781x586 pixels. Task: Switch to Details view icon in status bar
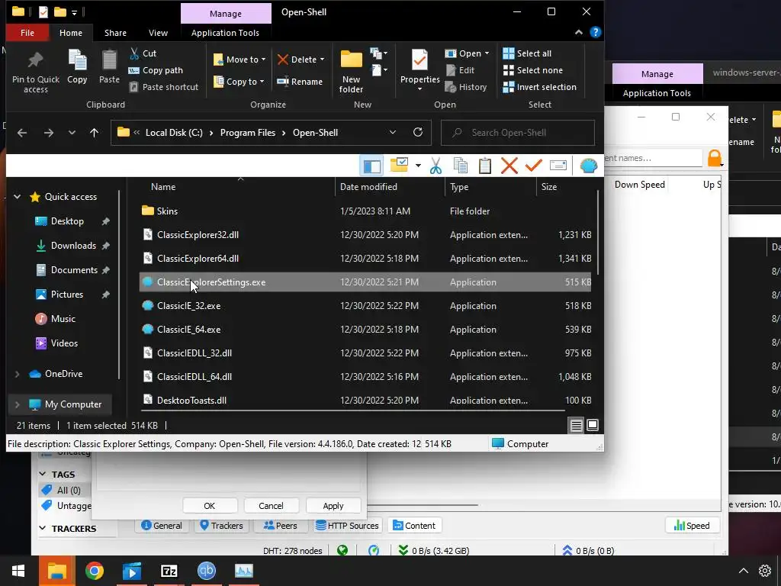click(x=577, y=425)
